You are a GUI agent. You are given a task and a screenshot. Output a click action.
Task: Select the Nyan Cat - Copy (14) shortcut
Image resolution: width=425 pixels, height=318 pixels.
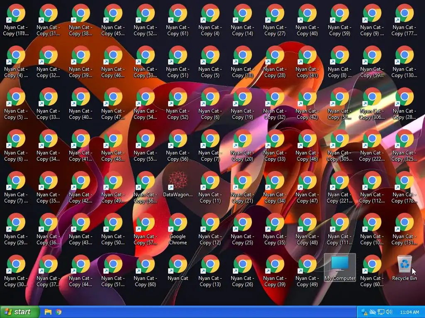(242, 20)
